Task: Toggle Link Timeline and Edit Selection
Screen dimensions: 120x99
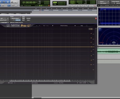Action: click(9, 5)
